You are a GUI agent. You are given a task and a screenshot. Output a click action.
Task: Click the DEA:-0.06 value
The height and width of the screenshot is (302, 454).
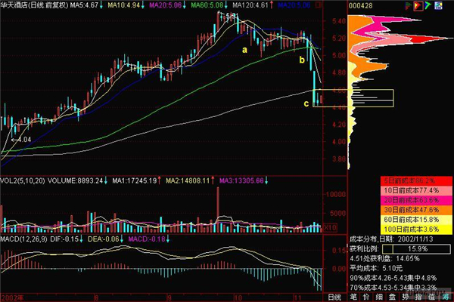click(105, 239)
